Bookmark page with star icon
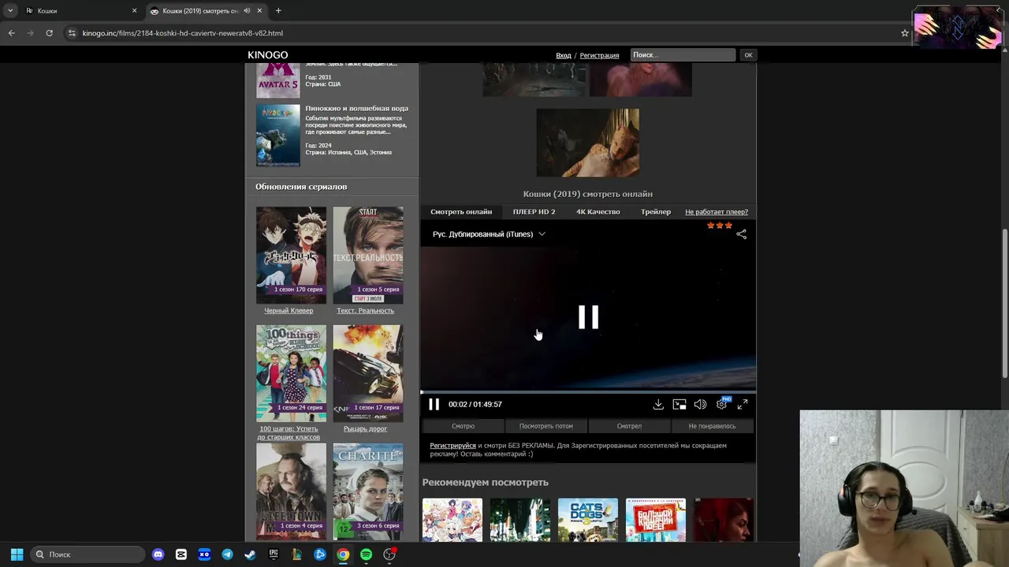This screenshot has width=1009, height=567. (x=904, y=33)
